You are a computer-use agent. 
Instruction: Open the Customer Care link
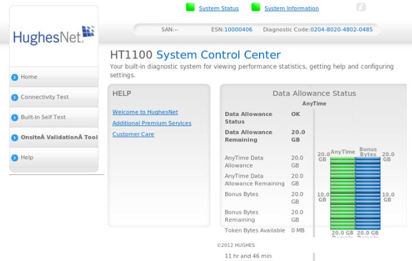[x=133, y=134]
